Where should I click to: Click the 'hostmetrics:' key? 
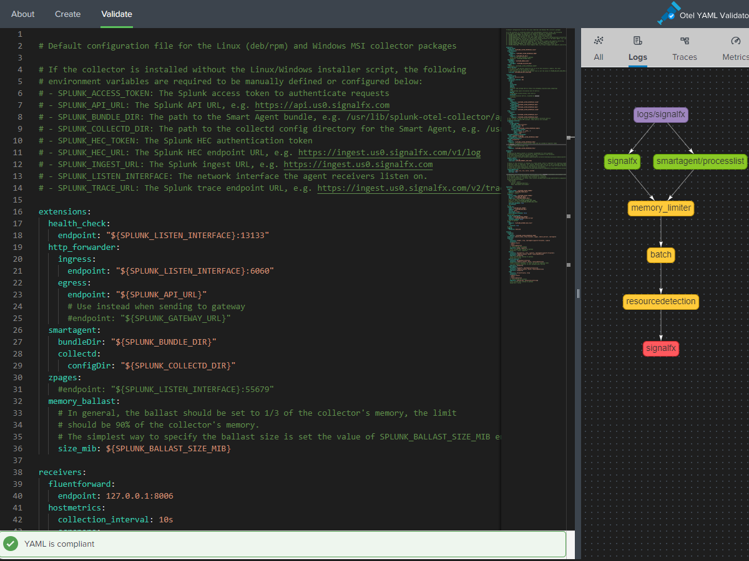point(77,508)
